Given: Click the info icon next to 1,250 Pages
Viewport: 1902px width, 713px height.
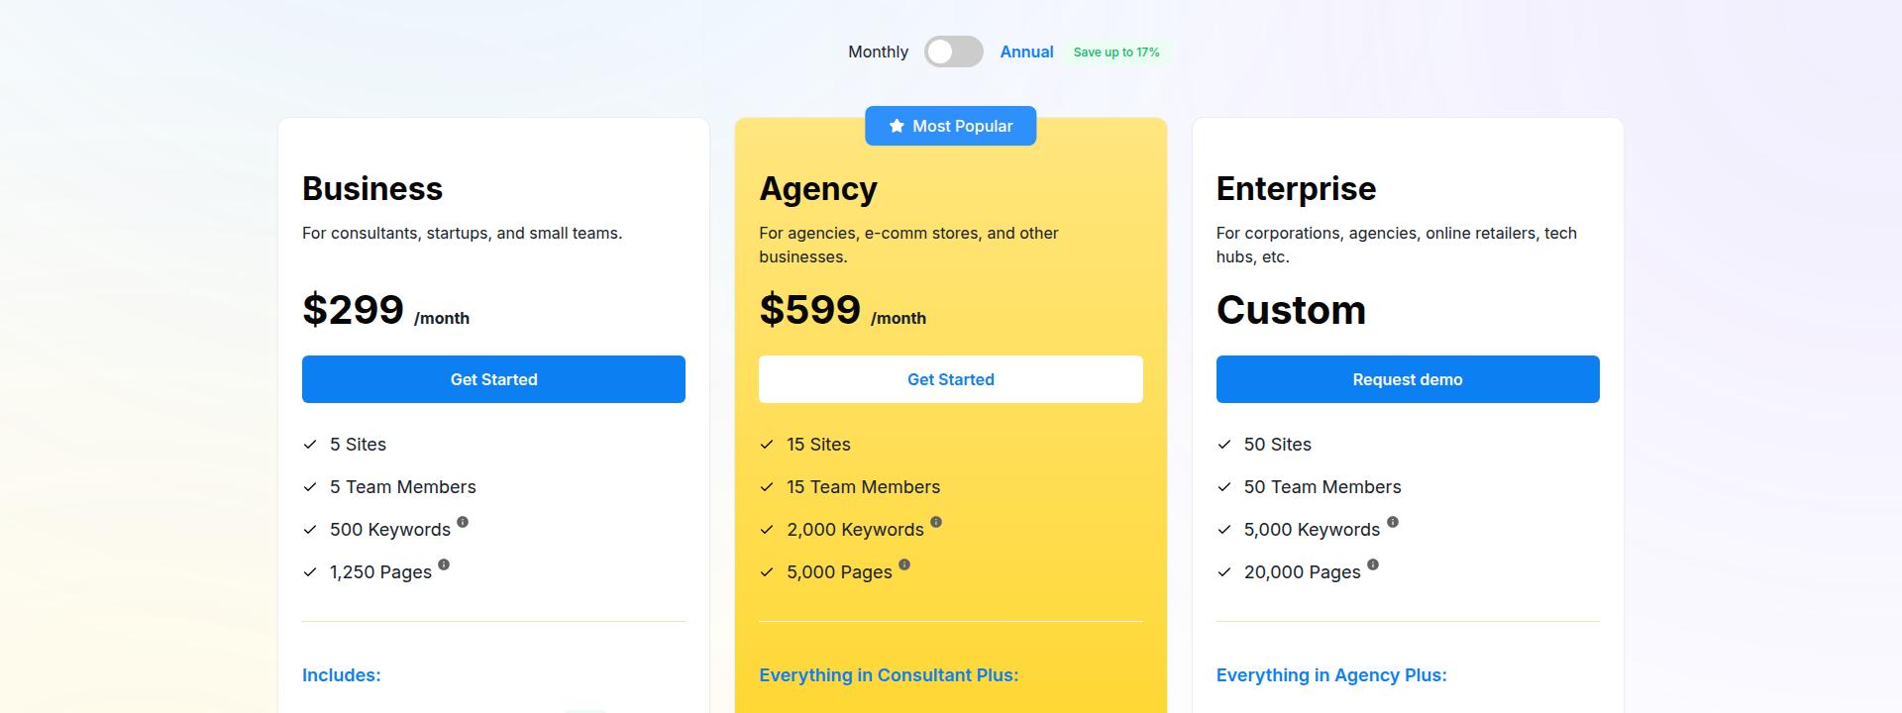Looking at the screenshot, I should tap(444, 564).
